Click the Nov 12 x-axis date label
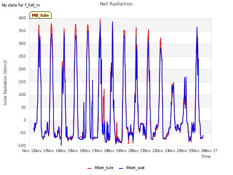 click(x=28, y=151)
